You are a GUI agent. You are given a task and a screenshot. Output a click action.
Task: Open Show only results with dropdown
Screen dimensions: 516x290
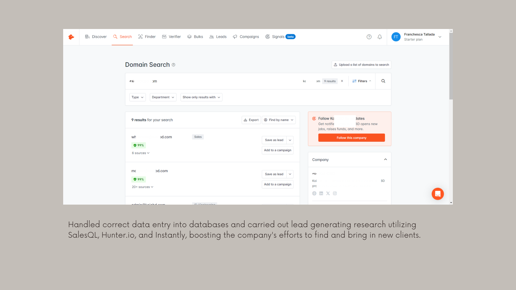pos(201,97)
